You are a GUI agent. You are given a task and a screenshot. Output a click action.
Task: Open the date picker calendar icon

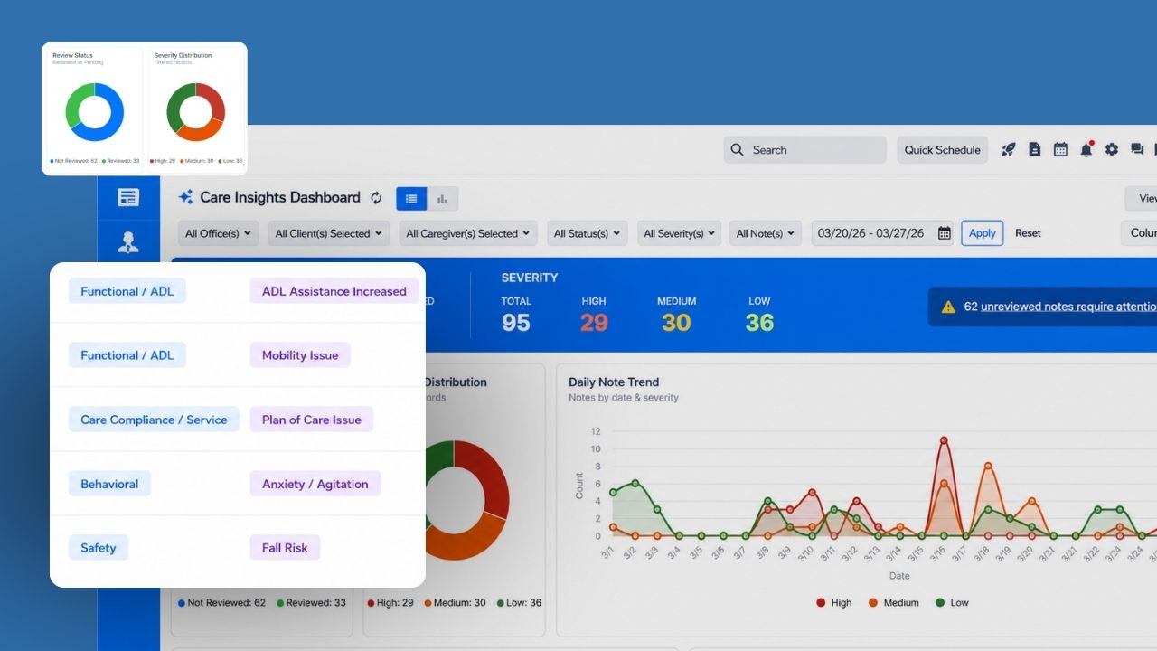944,233
